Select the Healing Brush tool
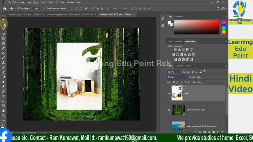The image size is (253, 142). click(3, 53)
